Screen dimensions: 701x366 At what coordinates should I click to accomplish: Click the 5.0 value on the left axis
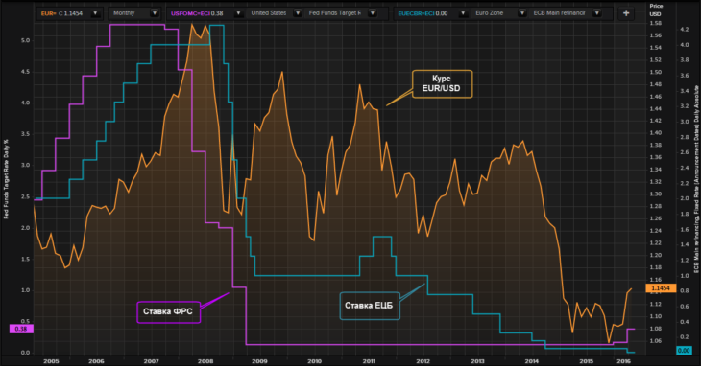pyautogui.click(x=26, y=40)
